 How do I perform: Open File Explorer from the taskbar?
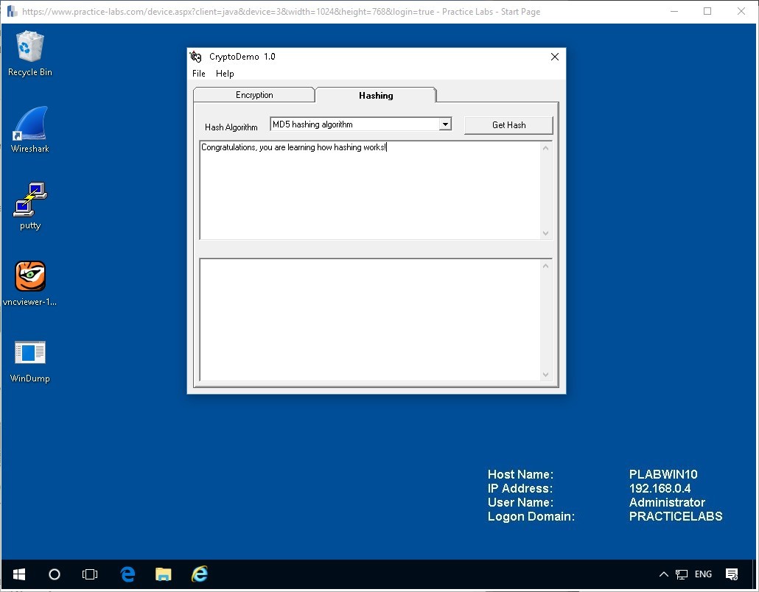pyautogui.click(x=163, y=574)
